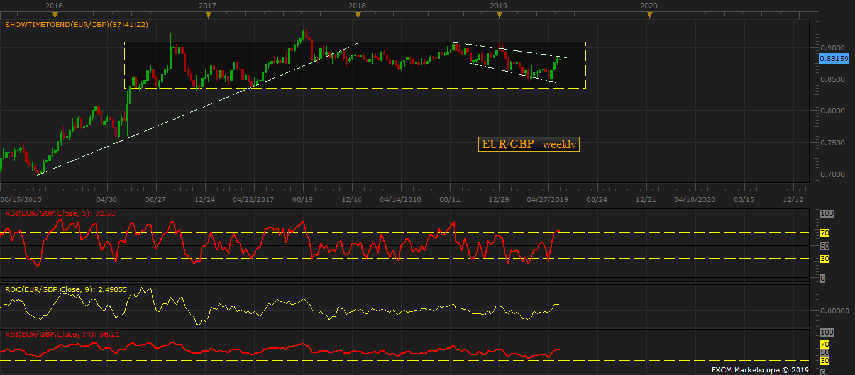Select the 70 level label in RSI(5) panel
Image resolution: width=855 pixels, height=375 pixels.
825,233
